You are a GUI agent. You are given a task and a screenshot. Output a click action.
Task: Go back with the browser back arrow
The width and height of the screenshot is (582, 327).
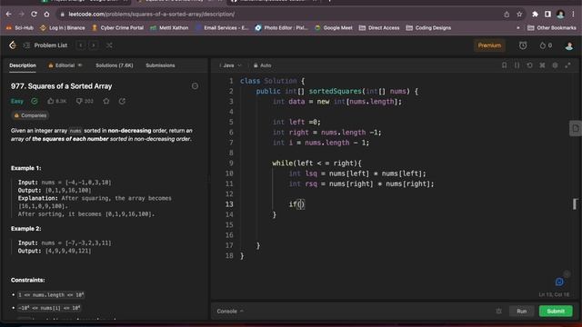(x=8, y=15)
